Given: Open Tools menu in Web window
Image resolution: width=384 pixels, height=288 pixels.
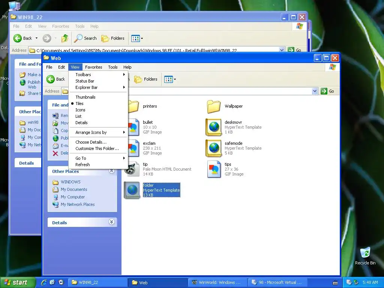Looking at the screenshot, I should tap(113, 67).
